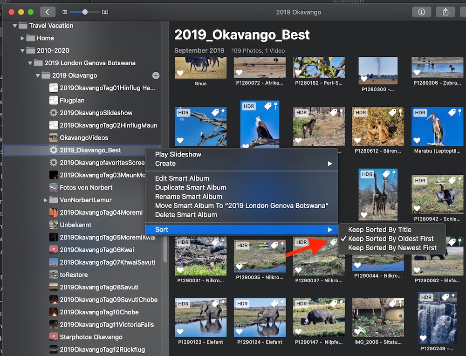The image size is (466, 356).
Task: Open the Info button in the toolbar
Action: pyautogui.click(x=421, y=12)
